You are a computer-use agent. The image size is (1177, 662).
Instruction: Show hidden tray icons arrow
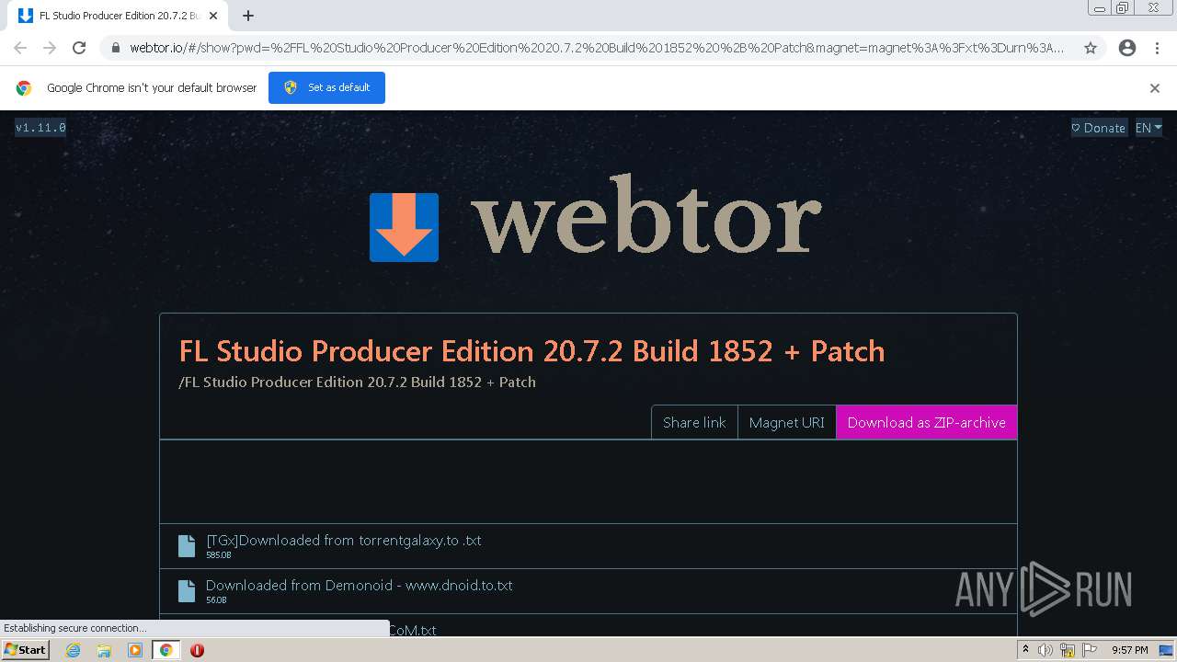1025,650
